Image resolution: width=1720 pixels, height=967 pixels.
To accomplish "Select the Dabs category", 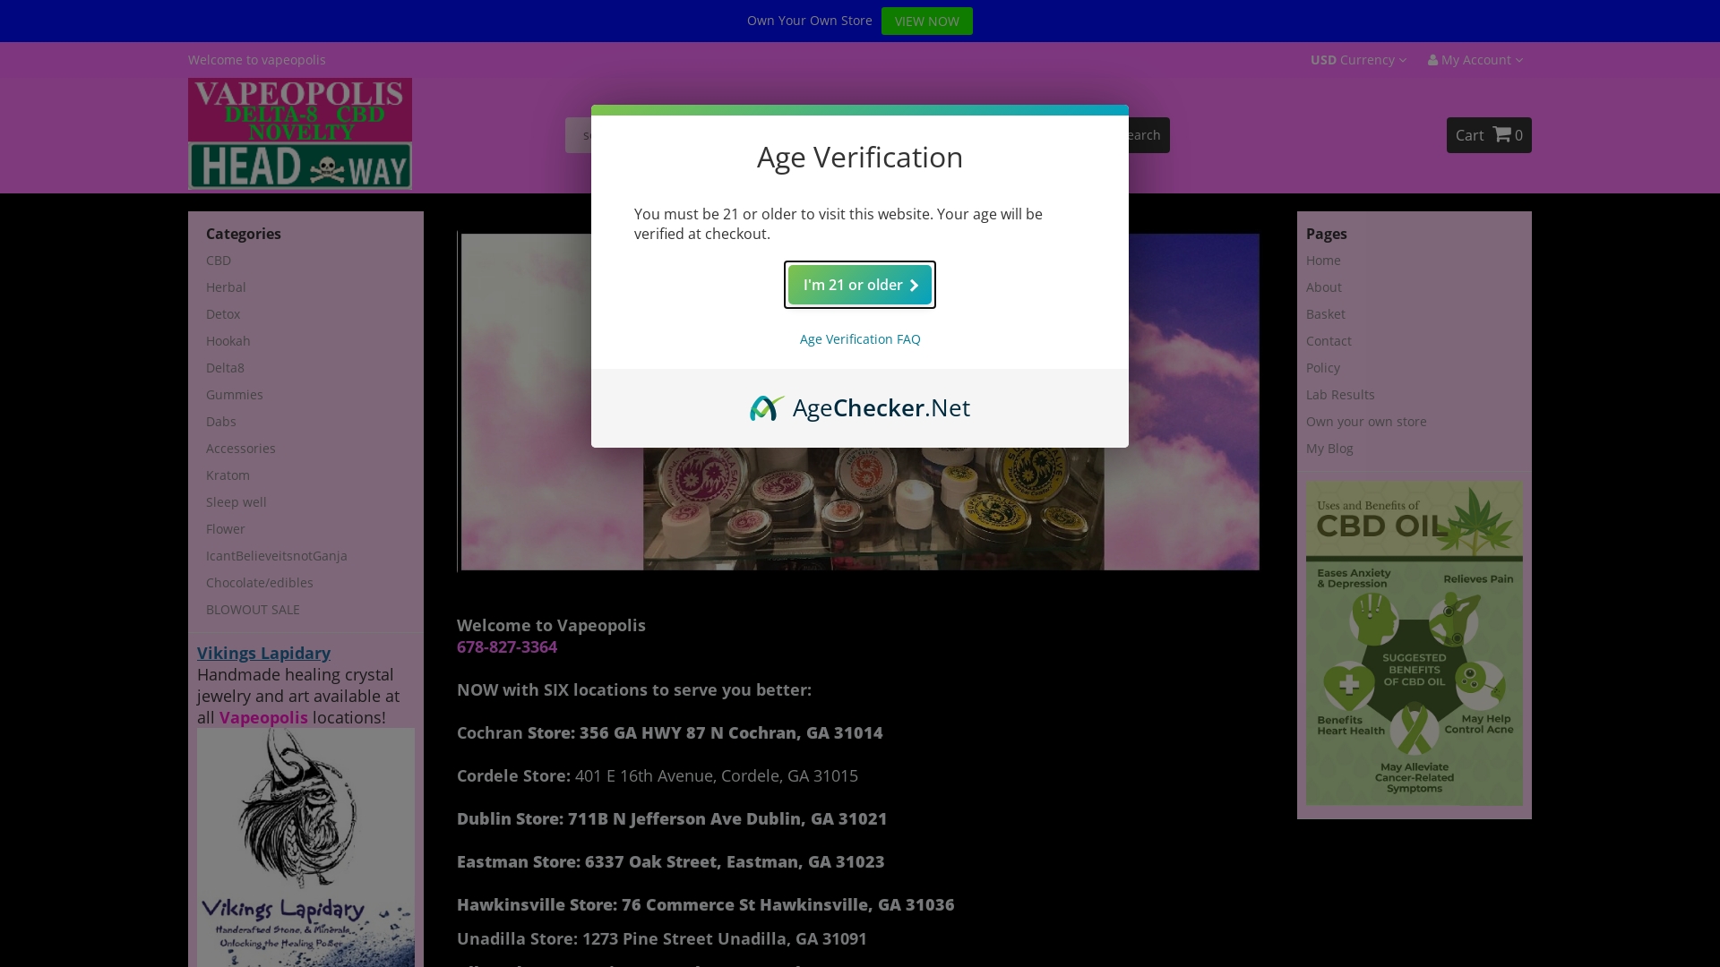I will 221,422.
